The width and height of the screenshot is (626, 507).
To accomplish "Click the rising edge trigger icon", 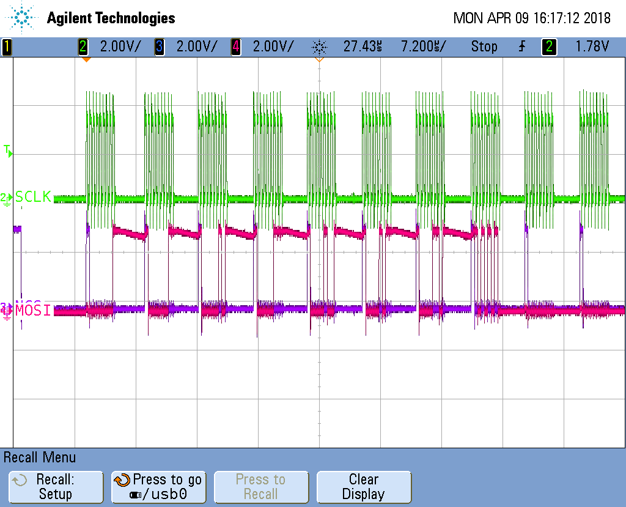I will [522, 46].
